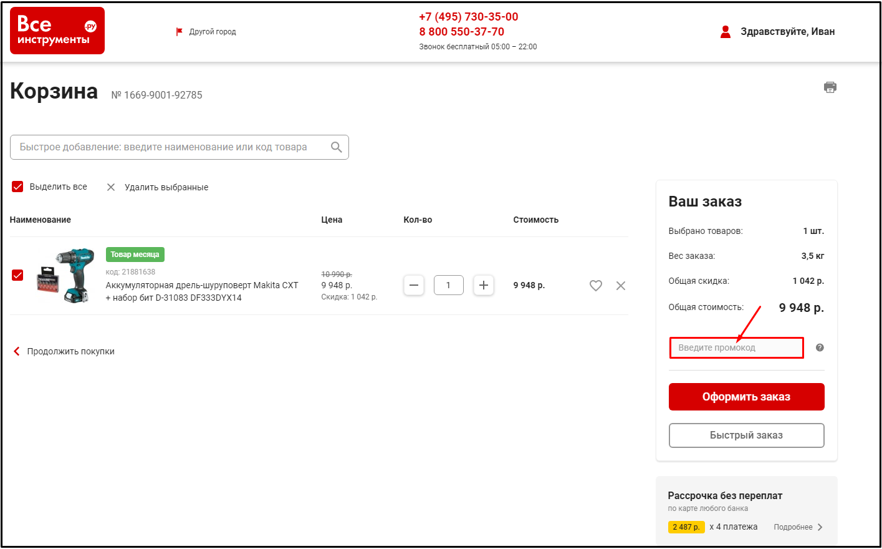Click the red back chevron near Продолжить покупки

(17, 351)
